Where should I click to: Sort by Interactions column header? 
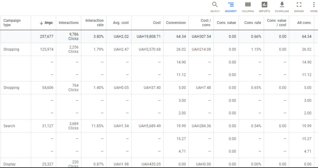tap(68, 23)
